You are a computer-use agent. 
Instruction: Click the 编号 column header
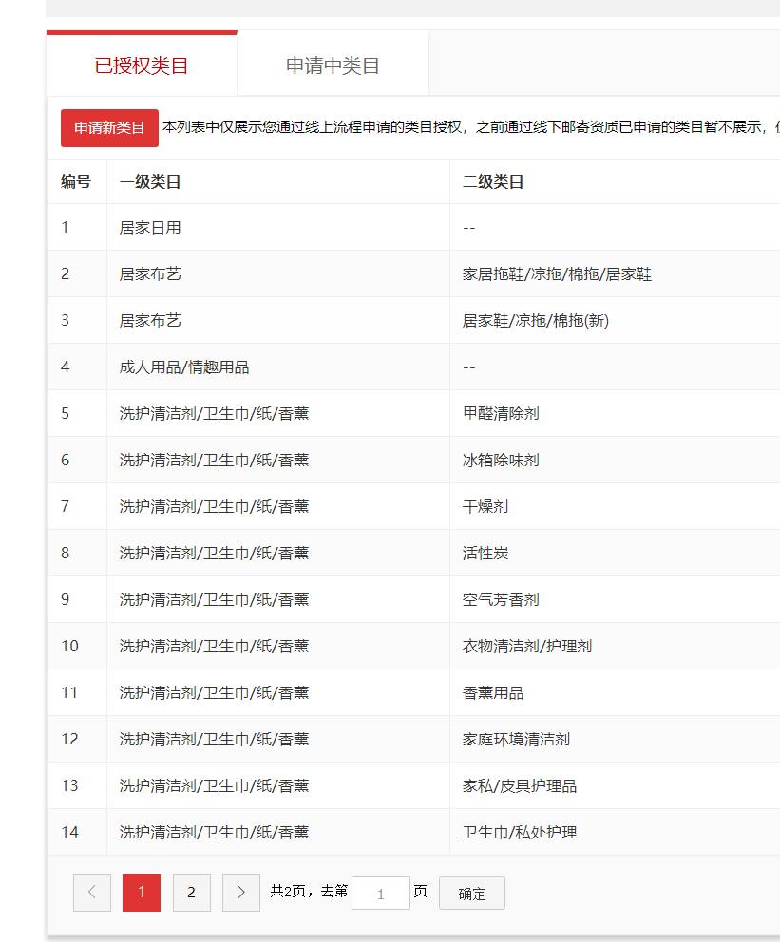(x=76, y=181)
